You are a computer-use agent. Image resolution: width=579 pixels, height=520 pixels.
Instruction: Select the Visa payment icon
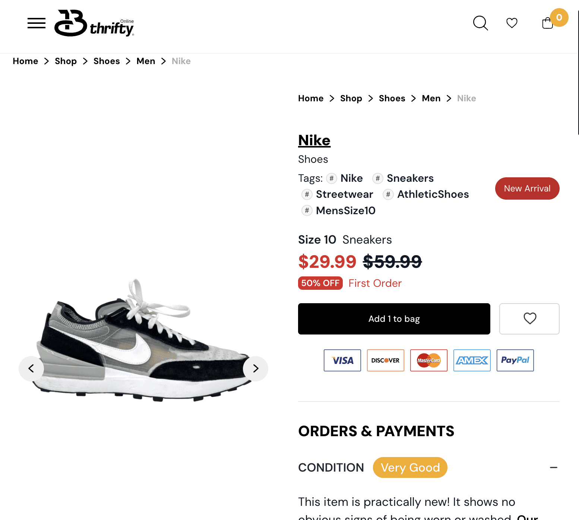342,360
